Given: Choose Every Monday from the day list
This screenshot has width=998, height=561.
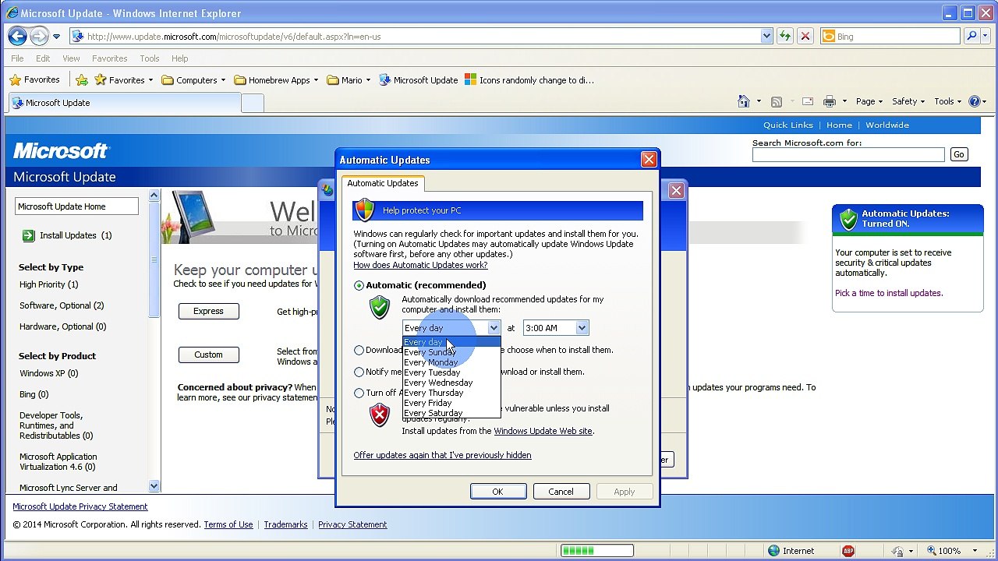Looking at the screenshot, I should pos(451,362).
